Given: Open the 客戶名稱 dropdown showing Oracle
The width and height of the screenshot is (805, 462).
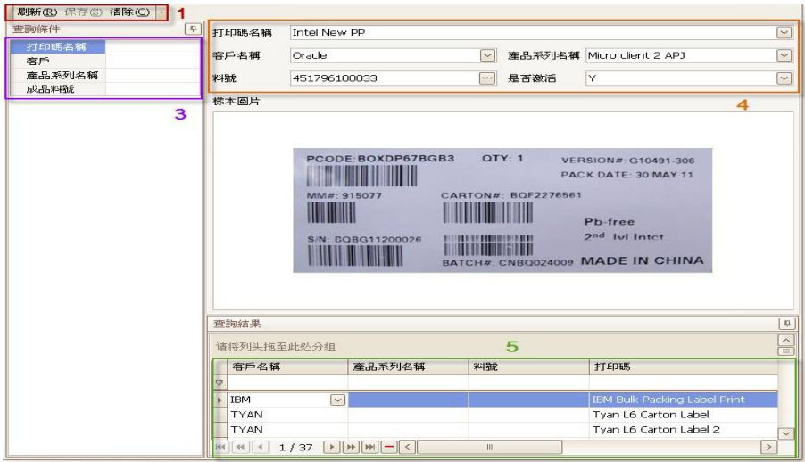Looking at the screenshot, I should tap(487, 55).
